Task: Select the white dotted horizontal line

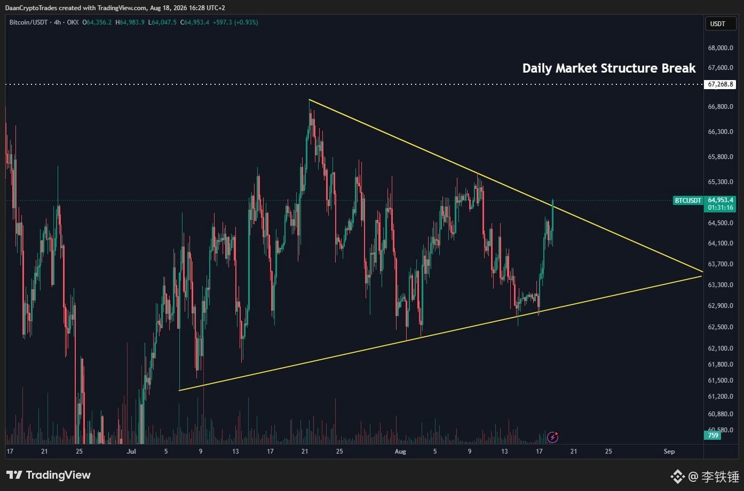Action: [354, 84]
